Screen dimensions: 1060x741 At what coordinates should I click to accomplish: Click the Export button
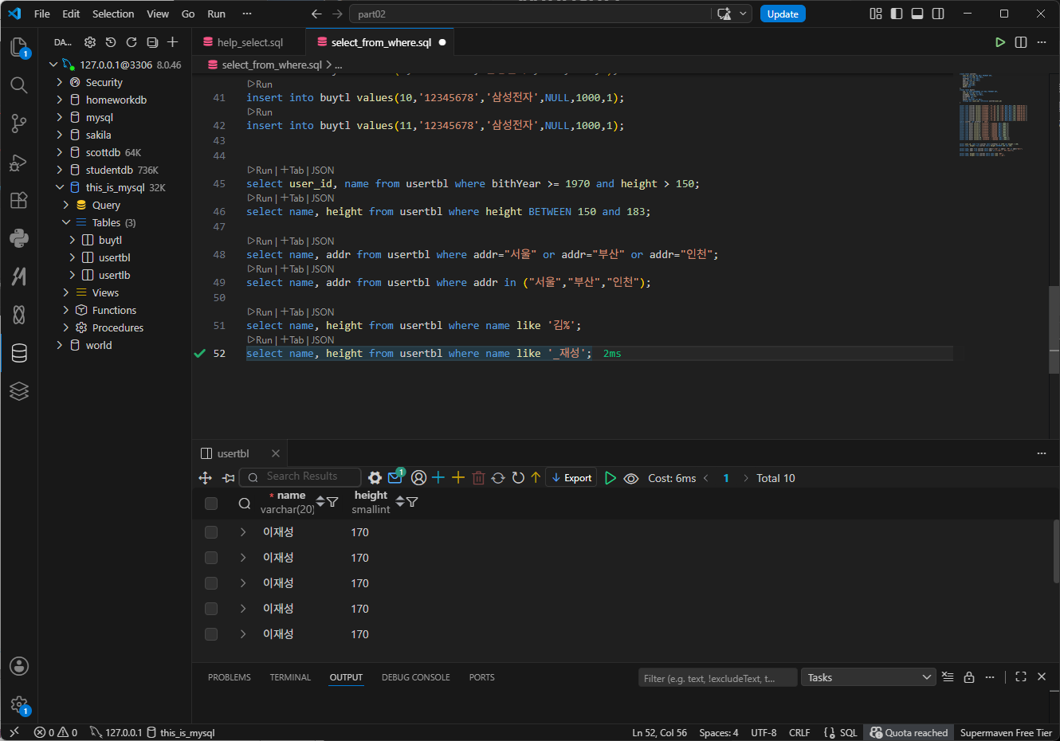coord(571,478)
